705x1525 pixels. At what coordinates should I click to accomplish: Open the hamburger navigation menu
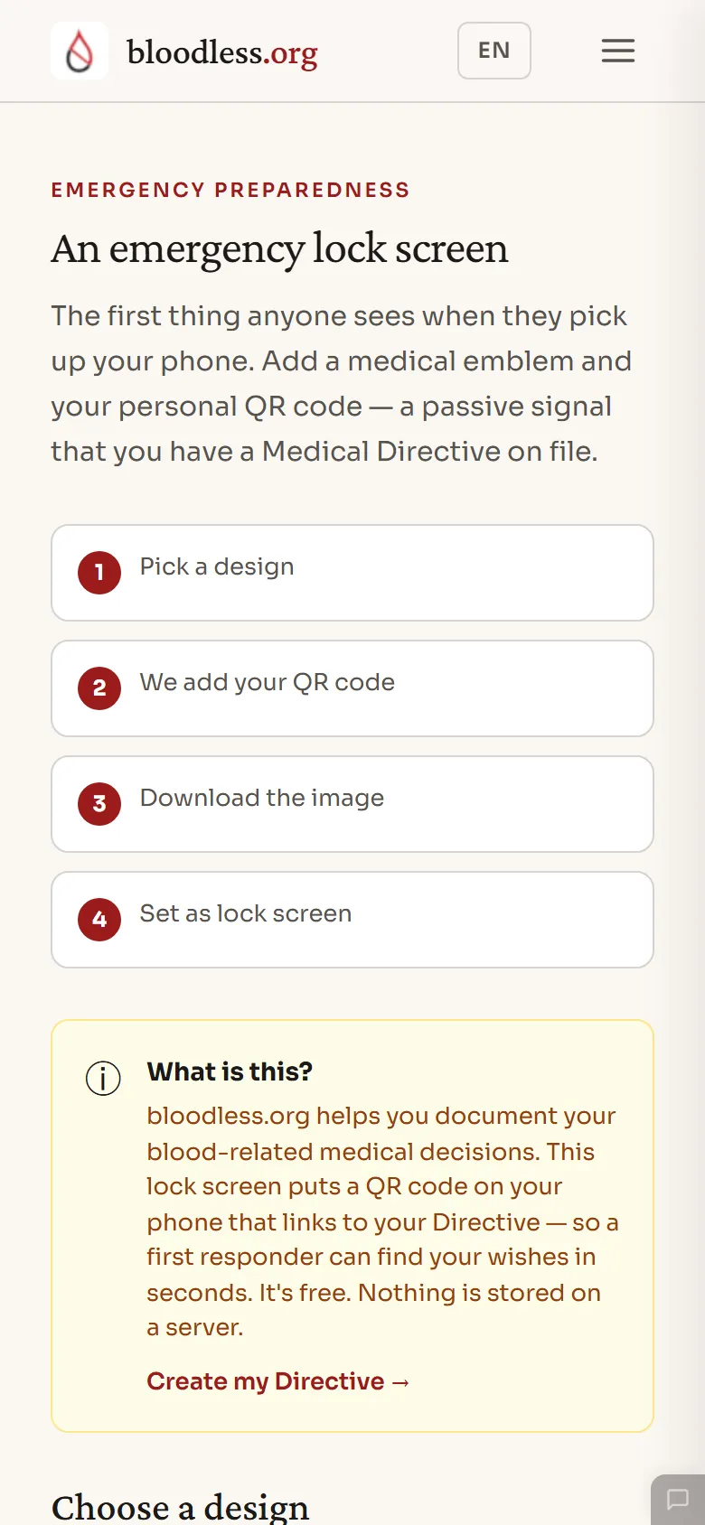(x=618, y=51)
